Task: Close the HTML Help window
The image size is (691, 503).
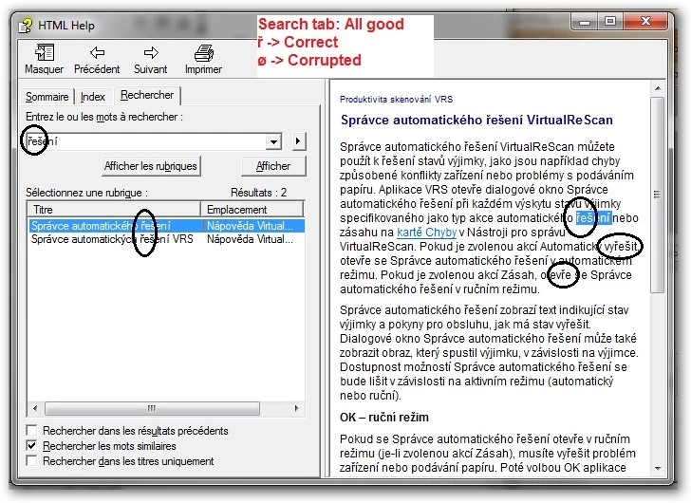Action: 645,21
